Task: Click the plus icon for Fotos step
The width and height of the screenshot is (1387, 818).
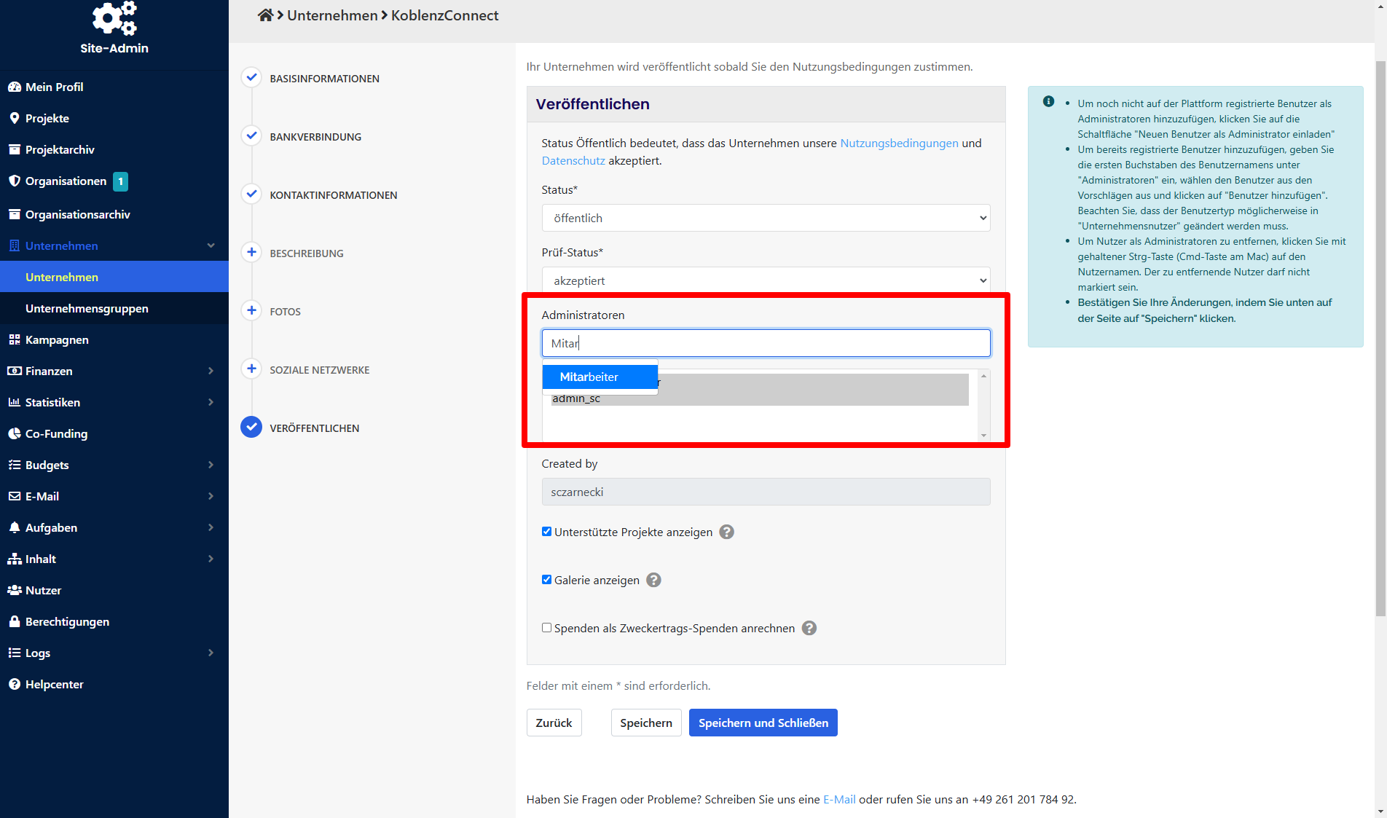Action: (x=251, y=311)
